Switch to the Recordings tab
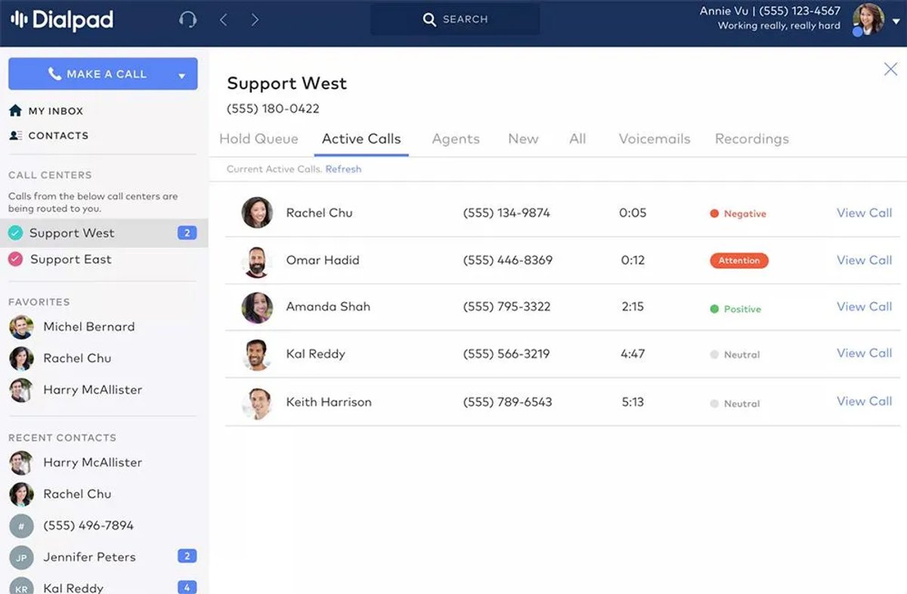Viewport: 907px width, 594px height. [x=752, y=139]
